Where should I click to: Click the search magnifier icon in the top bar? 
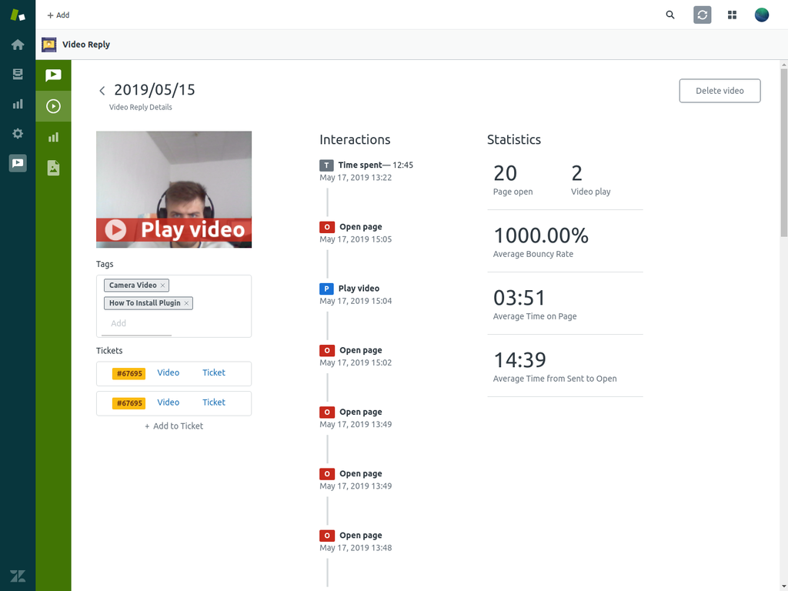(x=669, y=15)
